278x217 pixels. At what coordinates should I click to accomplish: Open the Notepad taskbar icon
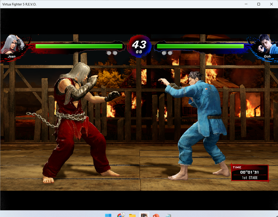(168, 216)
